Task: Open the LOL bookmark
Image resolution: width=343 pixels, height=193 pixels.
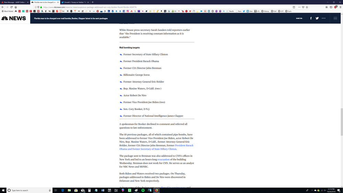Action: 257,11
